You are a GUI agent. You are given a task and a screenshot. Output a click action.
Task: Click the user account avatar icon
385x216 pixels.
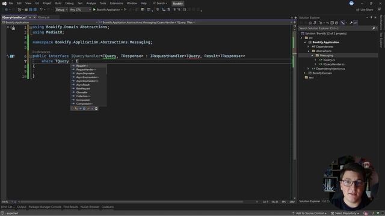(351, 3)
